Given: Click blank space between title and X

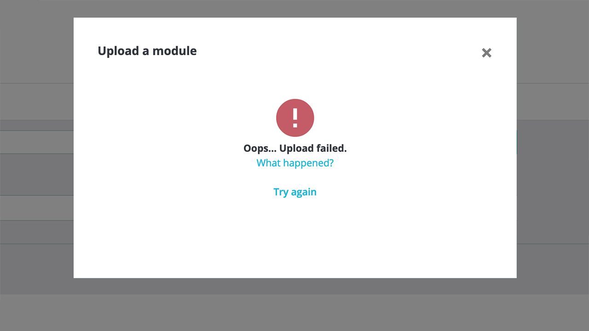Looking at the screenshot, I should (338, 51).
